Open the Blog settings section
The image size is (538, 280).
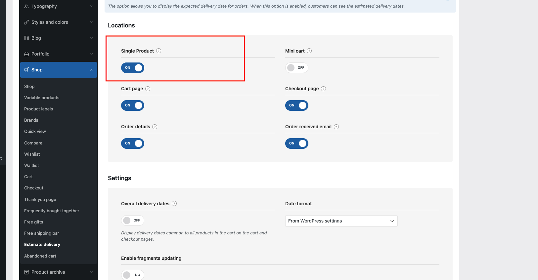click(x=59, y=38)
